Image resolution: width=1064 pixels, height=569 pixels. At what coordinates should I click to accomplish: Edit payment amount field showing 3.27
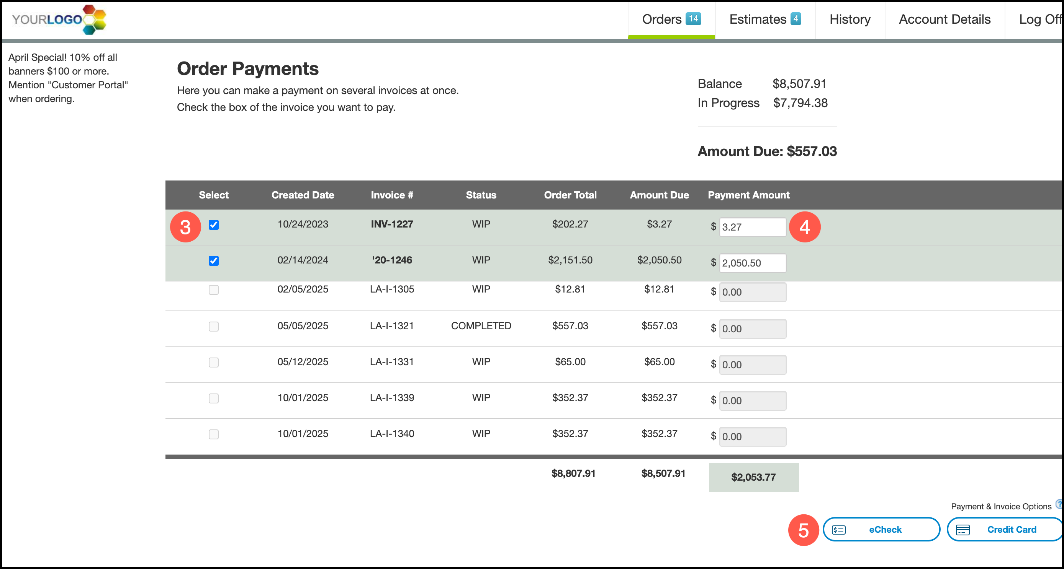point(752,227)
